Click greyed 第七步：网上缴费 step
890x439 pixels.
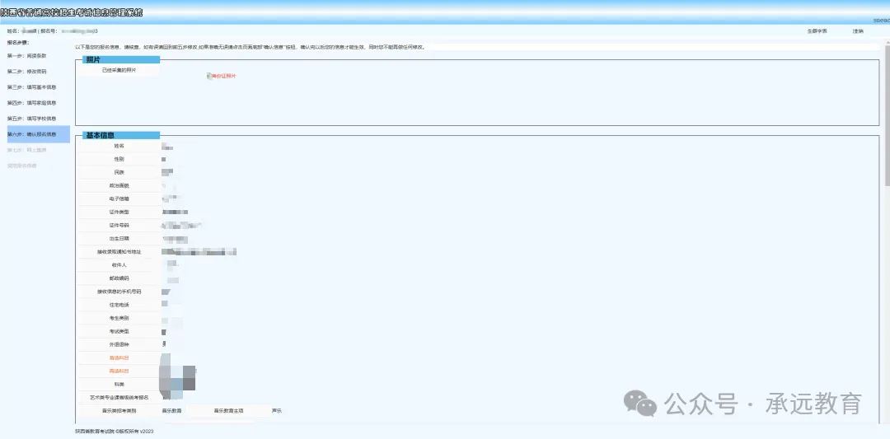(26, 150)
